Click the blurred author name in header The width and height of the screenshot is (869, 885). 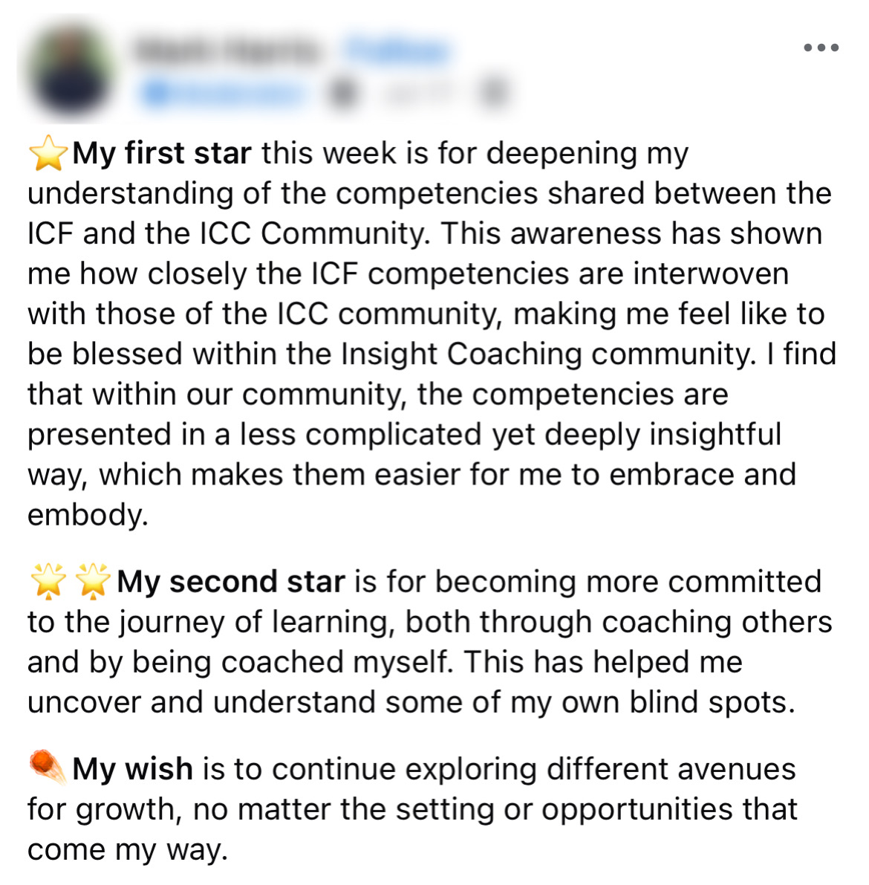[x=226, y=52]
